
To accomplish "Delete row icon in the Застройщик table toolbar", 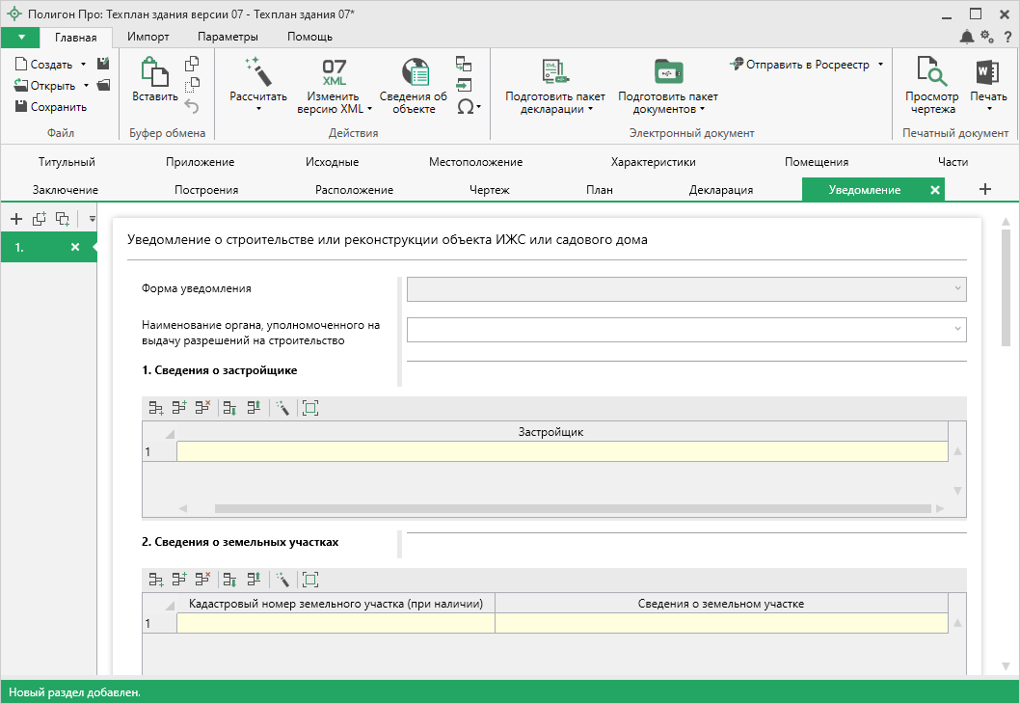I will pyautogui.click(x=202, y=408).
